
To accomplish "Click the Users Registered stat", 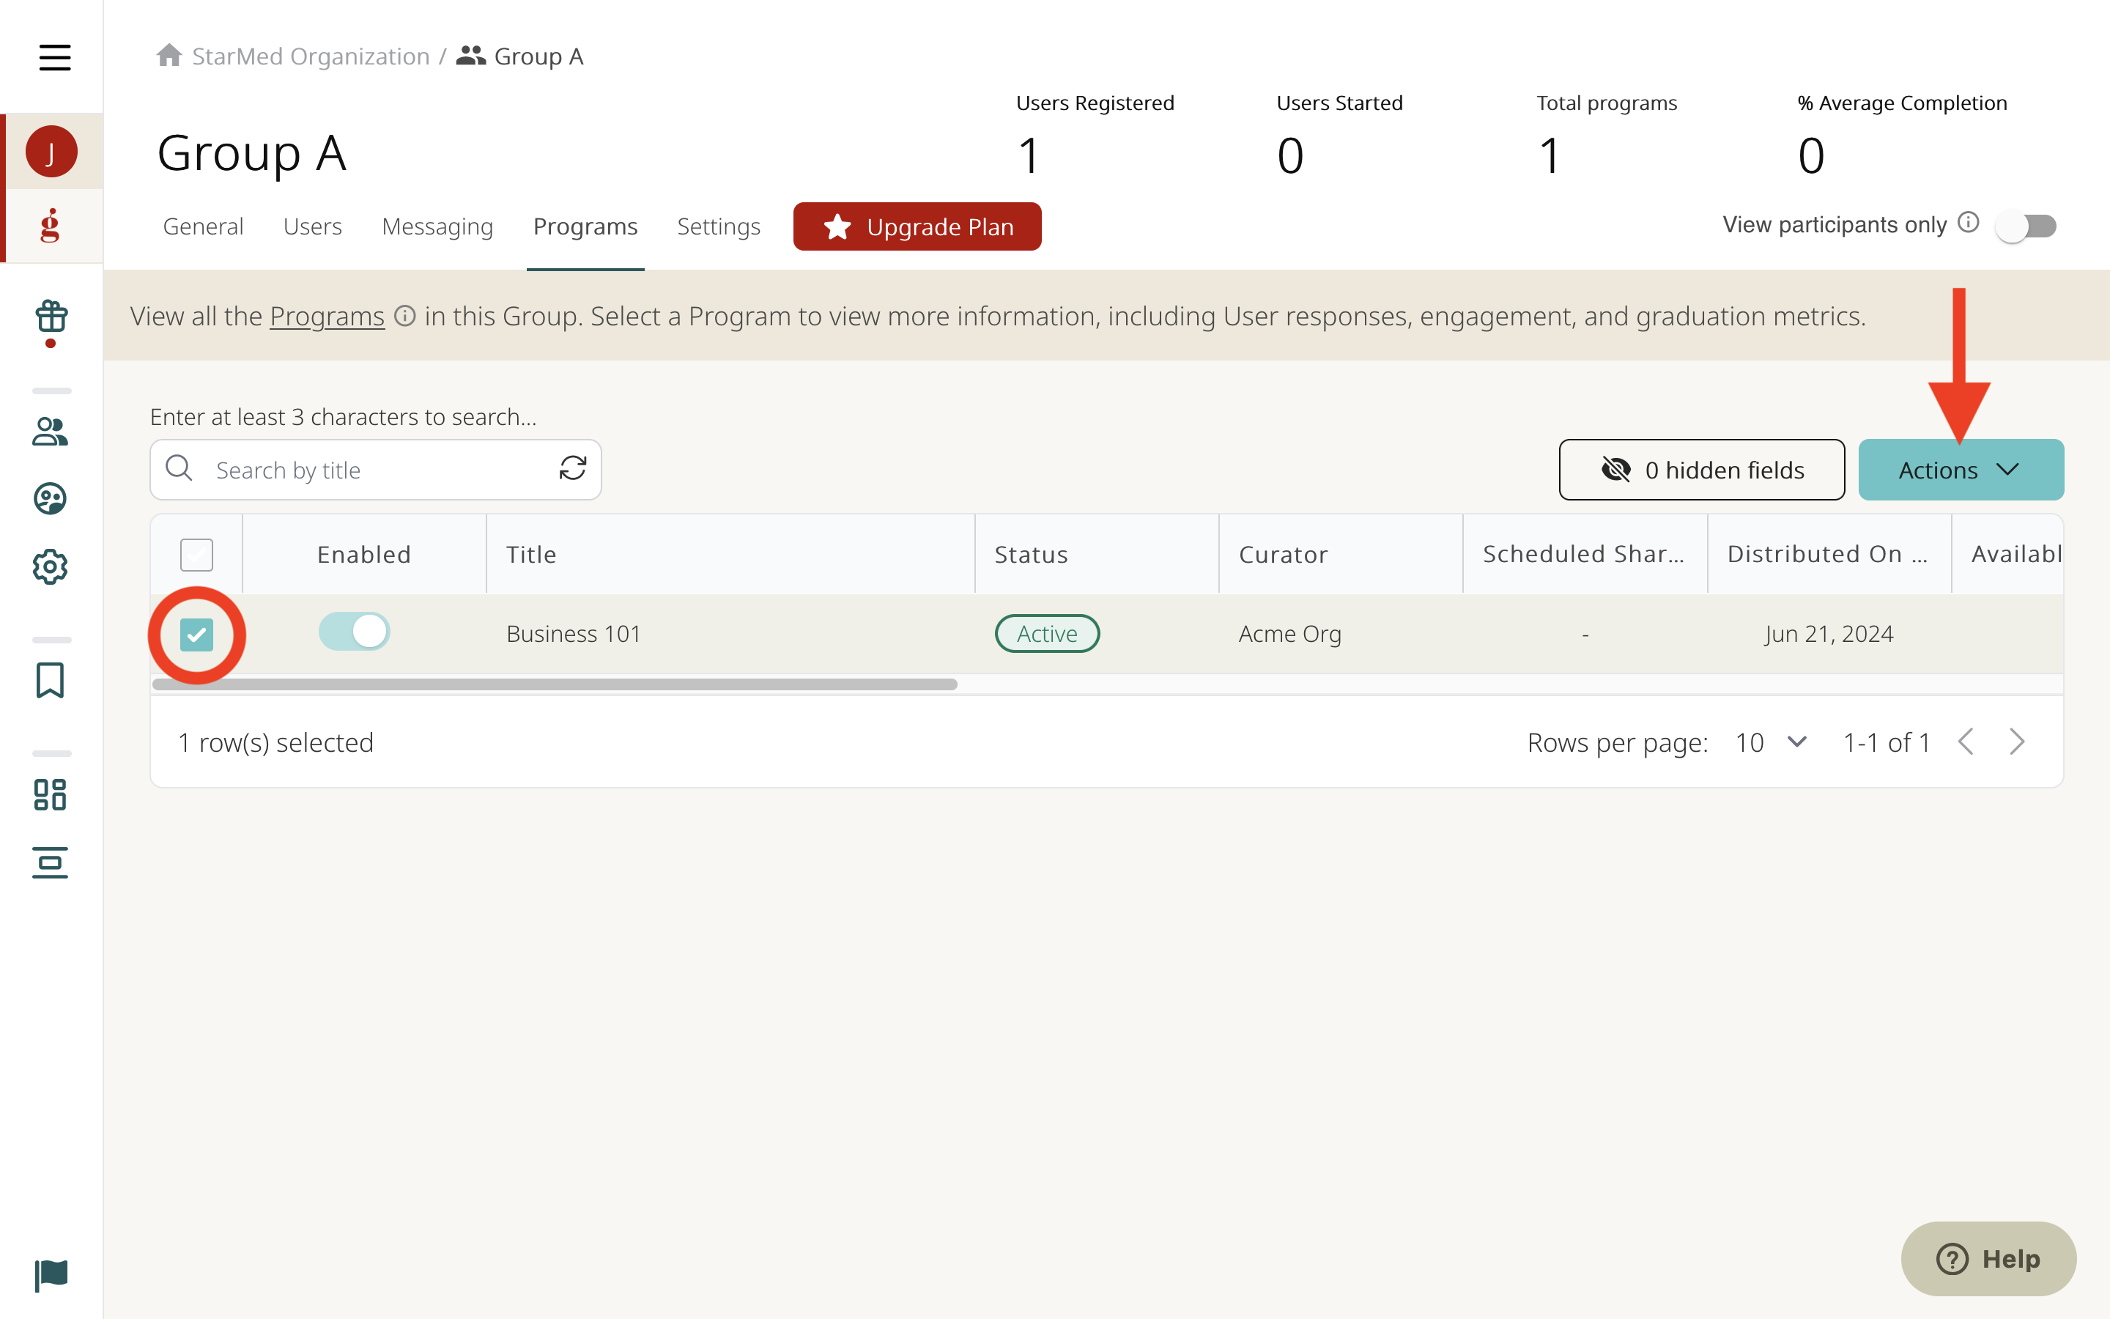I will [1095, 134].
